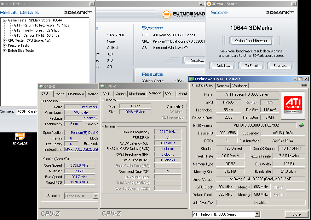311x220 pixels.
Task: Switch to GPU-Z Graphics Card tab
Action: [203, 85]
